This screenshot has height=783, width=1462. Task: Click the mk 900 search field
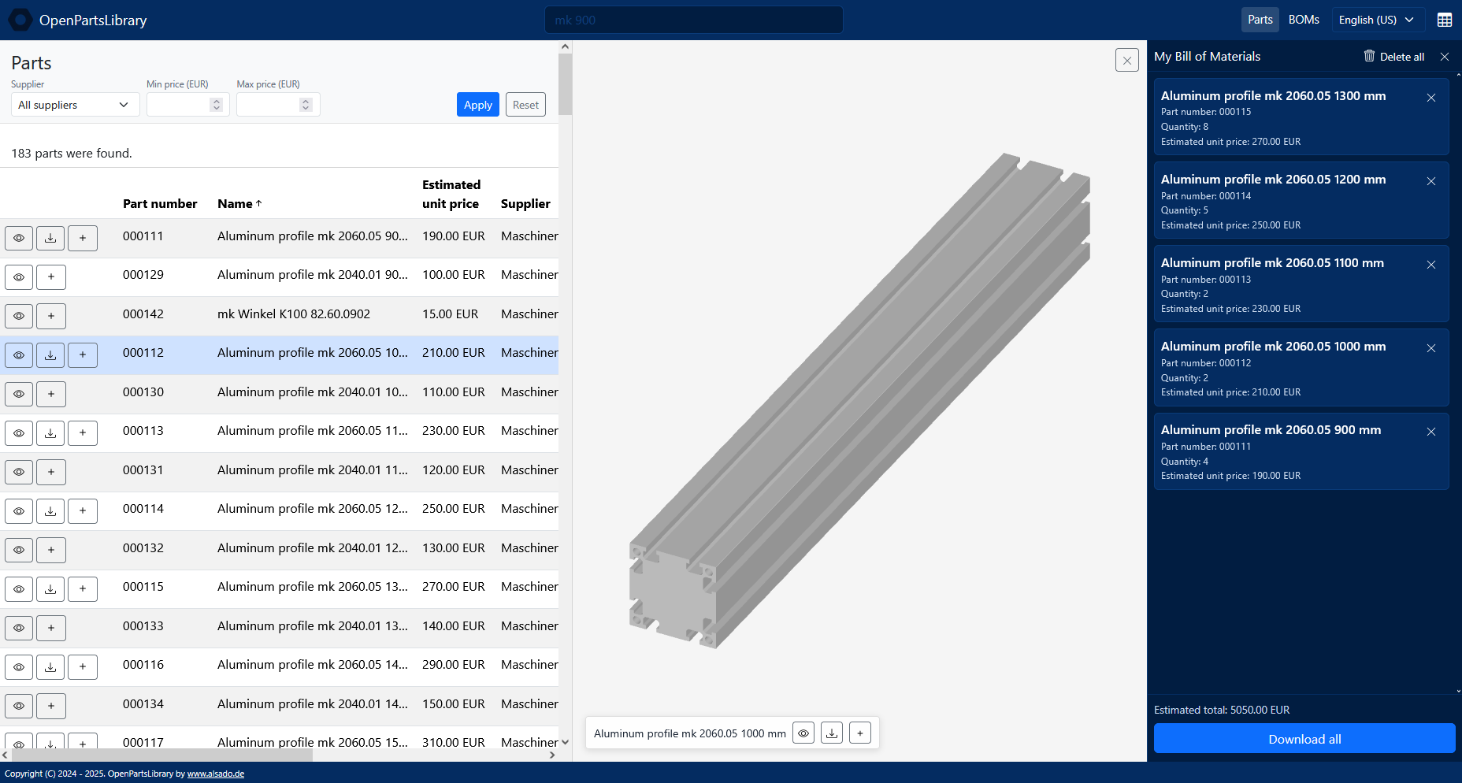pos(693,20)
